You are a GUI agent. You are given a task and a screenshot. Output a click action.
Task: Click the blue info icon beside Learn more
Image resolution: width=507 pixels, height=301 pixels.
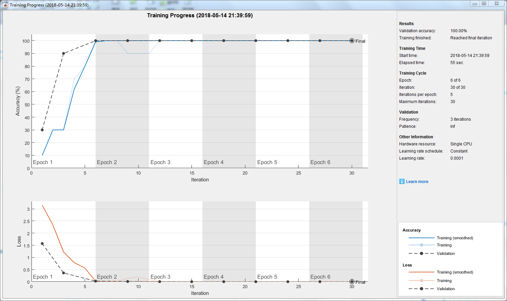pos(402,181)
